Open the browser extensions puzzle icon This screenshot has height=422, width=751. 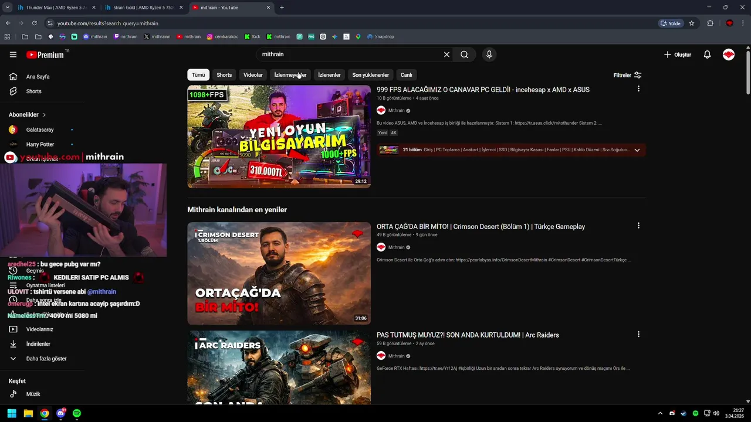(710, 23)
